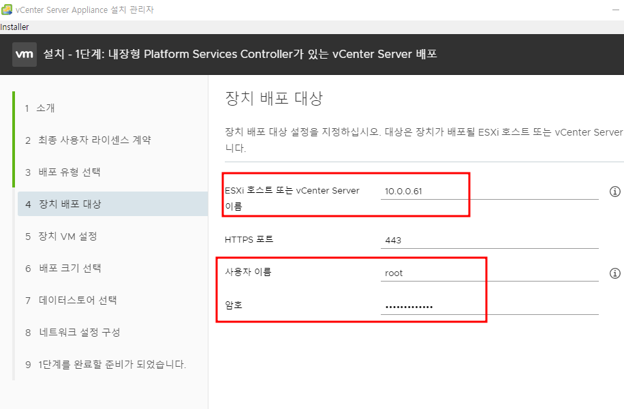Image resolution: width=624 pixels, height=409 pixels.
Task: Select step 7 데이터스토어 선택
Action: point(71,300)
